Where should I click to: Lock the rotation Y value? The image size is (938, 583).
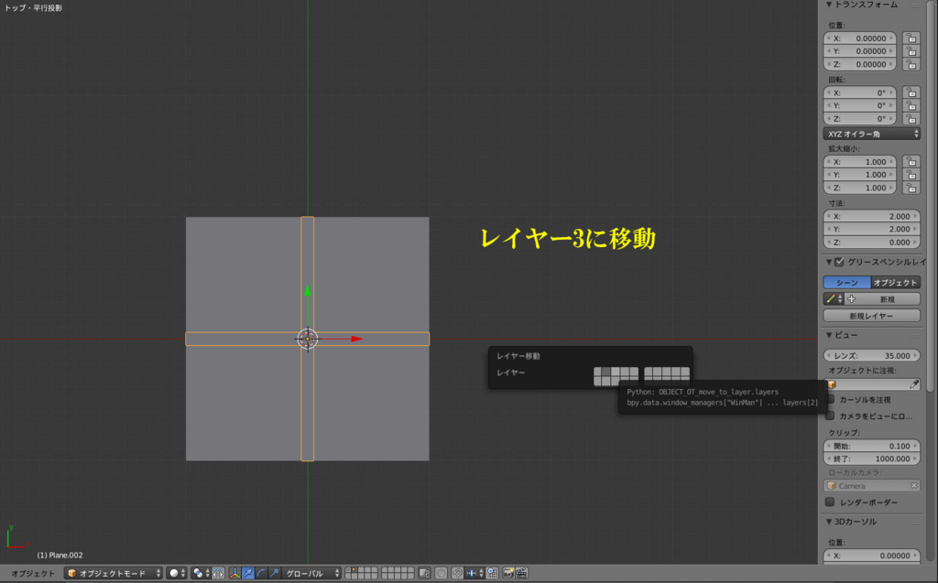point(911,106)
